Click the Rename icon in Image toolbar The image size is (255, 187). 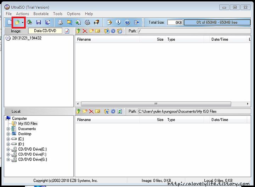coord(98,31)
